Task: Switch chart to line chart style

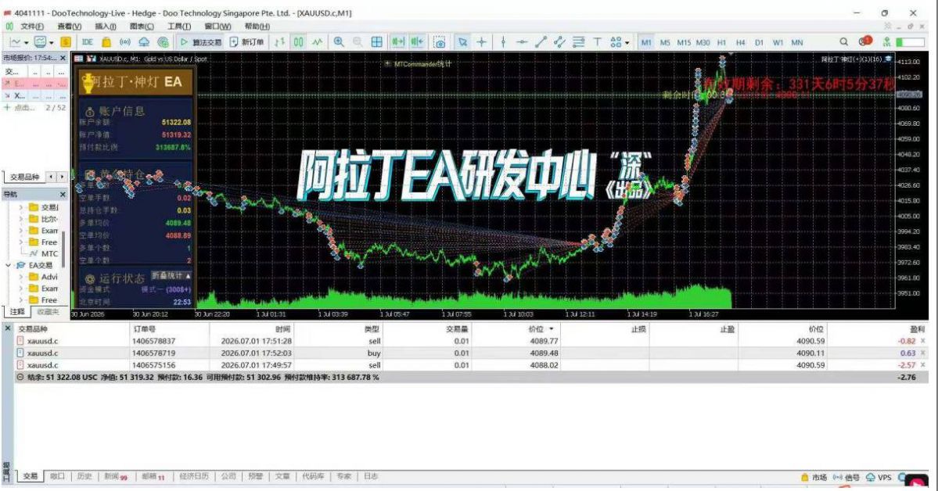Action: [x=317, y=42]
